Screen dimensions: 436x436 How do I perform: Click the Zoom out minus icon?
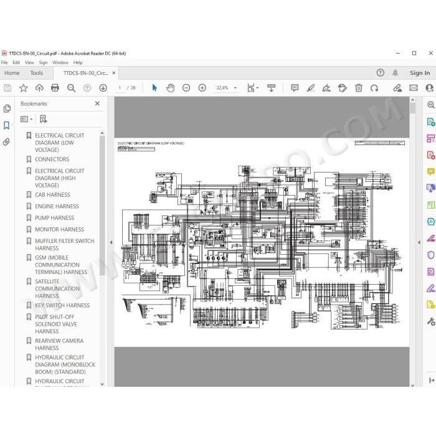click(186, 88)
